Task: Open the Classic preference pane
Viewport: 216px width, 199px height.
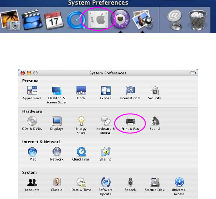Action: click(x=57, y=185)
